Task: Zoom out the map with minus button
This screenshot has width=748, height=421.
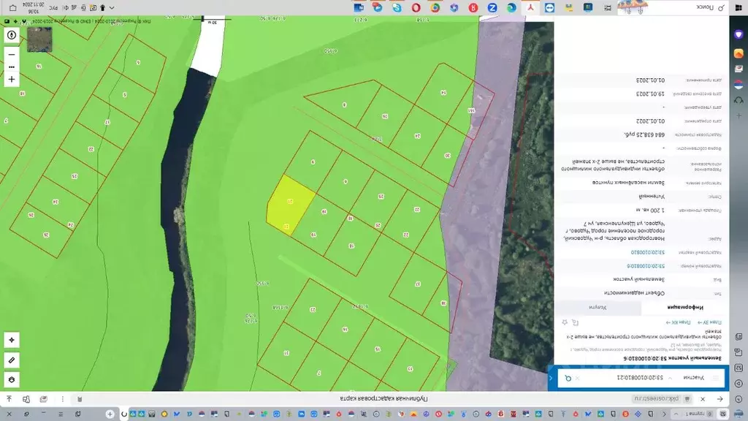Action: [12, 54]
